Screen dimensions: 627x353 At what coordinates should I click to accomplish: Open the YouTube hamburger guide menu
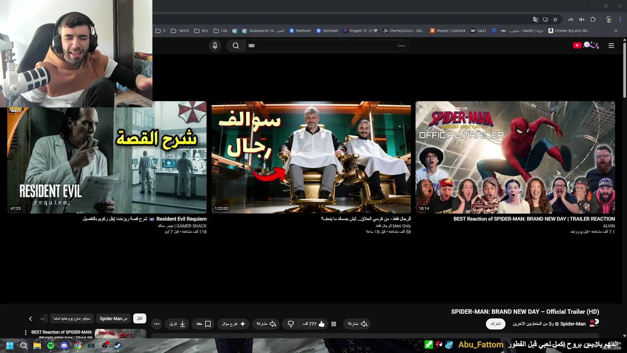click(611, 46)
